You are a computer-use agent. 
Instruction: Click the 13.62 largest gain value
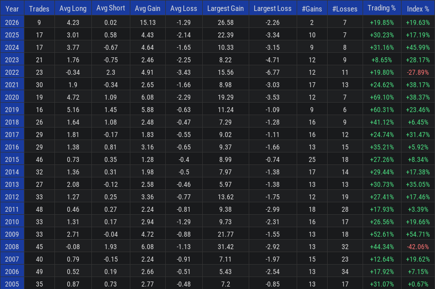pyautogui.click(x=226, y=197)
